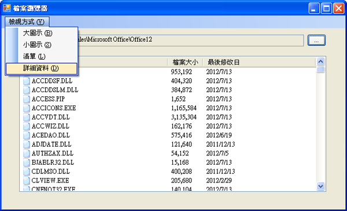Click ADJDATE.DLL's date 2011/12/13
Screen dimensions: 347x211
coord(221,144)
